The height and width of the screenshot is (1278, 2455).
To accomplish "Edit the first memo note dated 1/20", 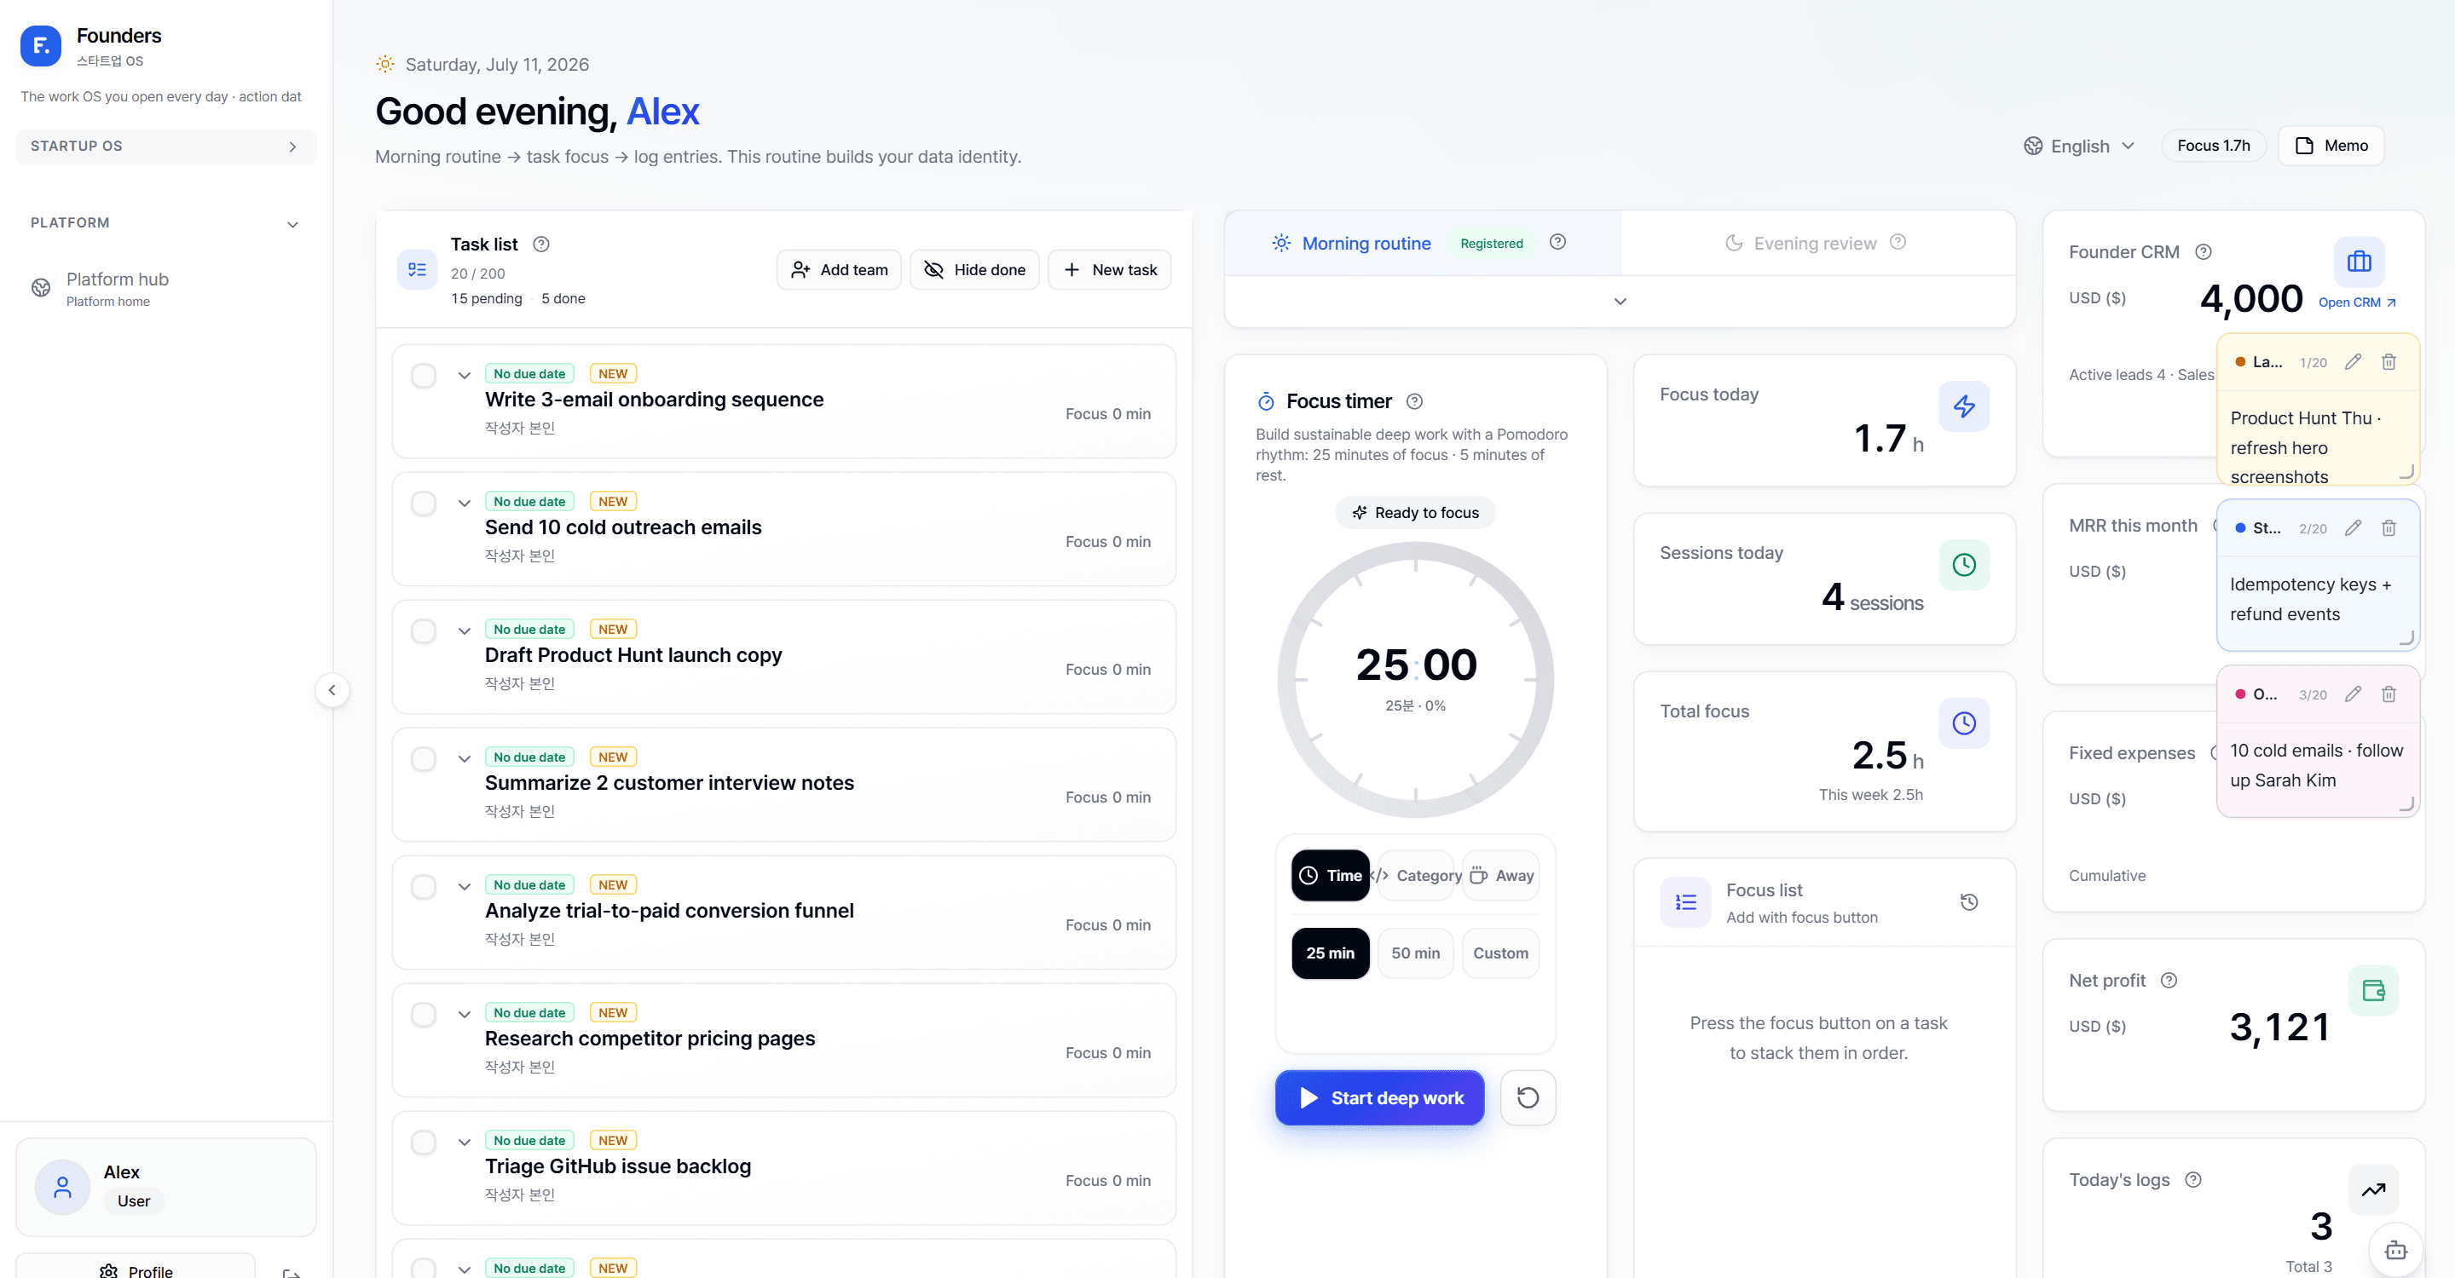I will coord(2353,362).
